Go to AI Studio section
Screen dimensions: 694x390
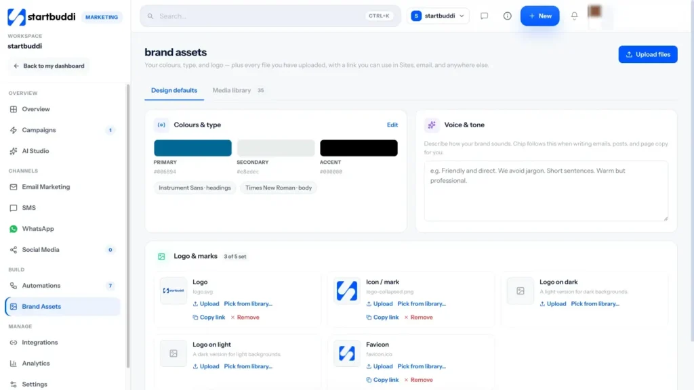62,151
